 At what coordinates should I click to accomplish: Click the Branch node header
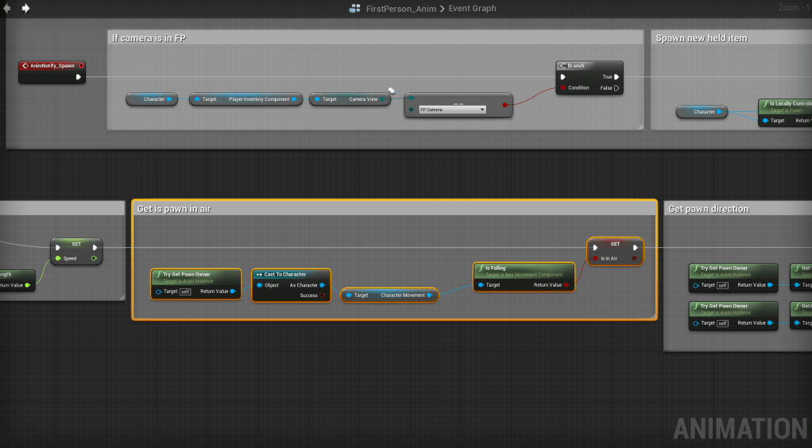tap(589, 66)
